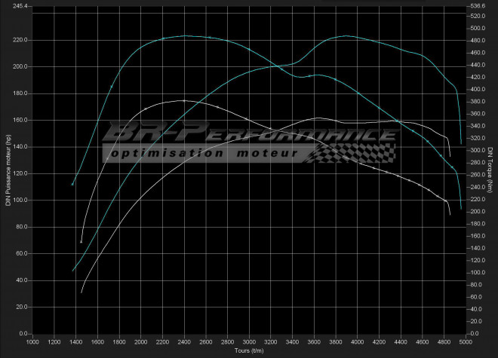Click the 300 label on torque axis

click(475, 151)
